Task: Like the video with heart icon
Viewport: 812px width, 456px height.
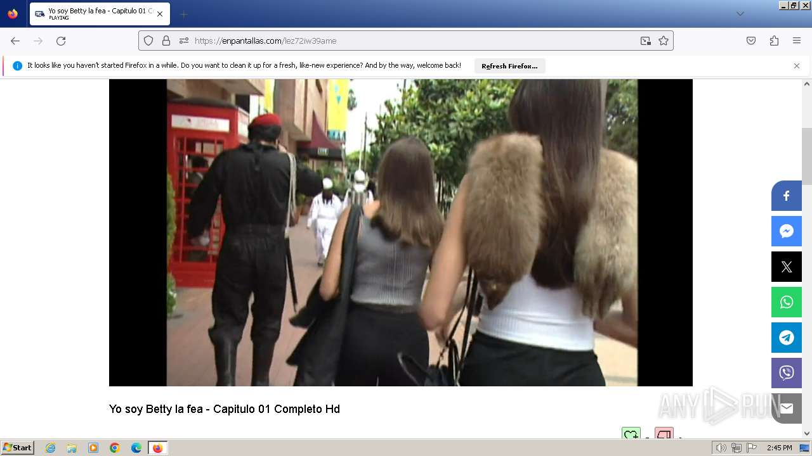Action: [631, 434]
